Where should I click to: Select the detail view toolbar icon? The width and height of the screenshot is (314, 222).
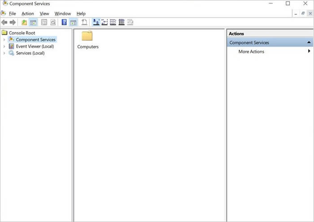(x=122, y=22)
